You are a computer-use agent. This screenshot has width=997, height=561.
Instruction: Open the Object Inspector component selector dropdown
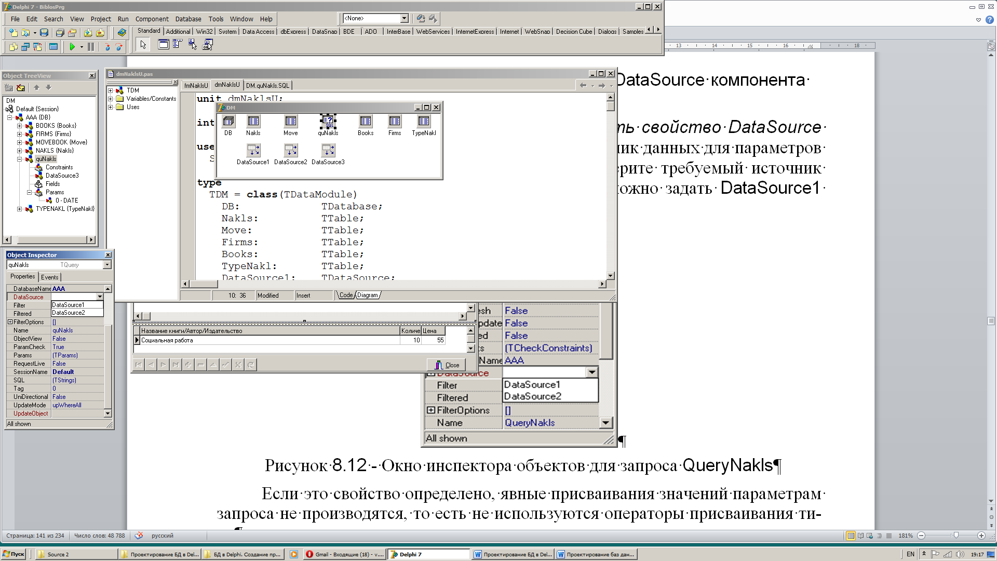coord(107,265)
